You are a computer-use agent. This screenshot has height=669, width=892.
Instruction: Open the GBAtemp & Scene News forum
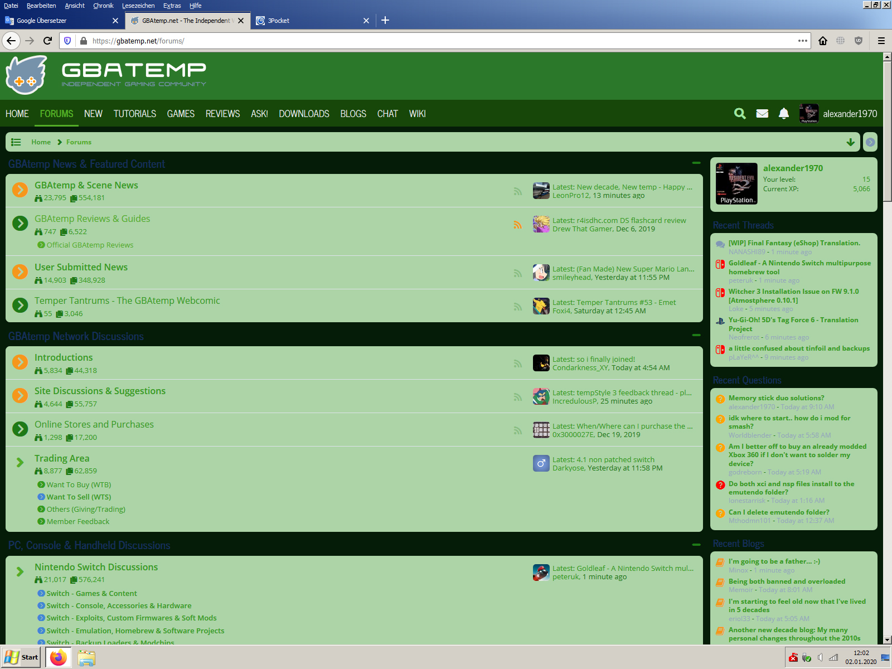tap(86, 185)
